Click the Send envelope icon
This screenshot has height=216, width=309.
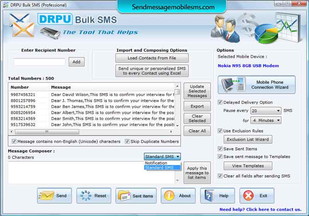point(46,195)
